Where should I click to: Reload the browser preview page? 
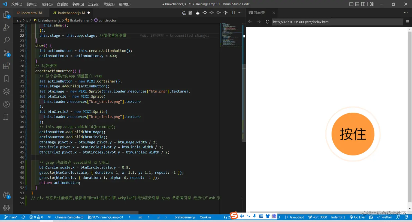267,22
